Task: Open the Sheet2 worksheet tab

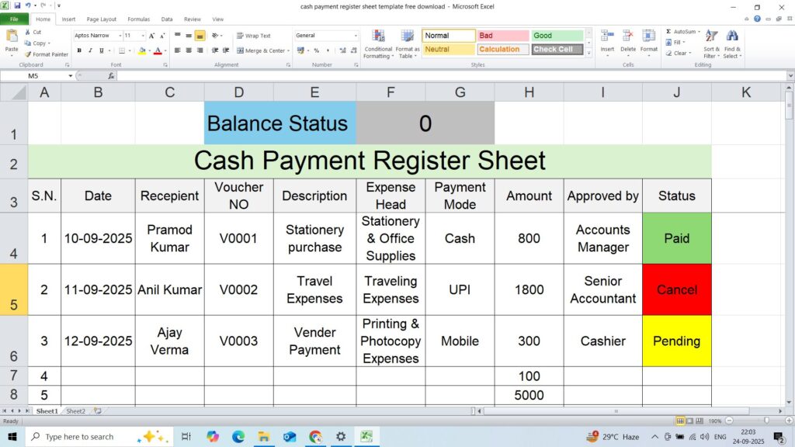Action: [75, 411]
